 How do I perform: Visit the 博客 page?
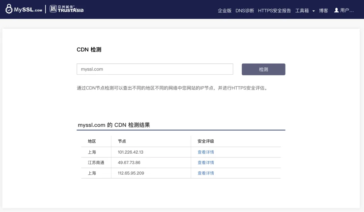pyautogui.click(x=323, y=10)
